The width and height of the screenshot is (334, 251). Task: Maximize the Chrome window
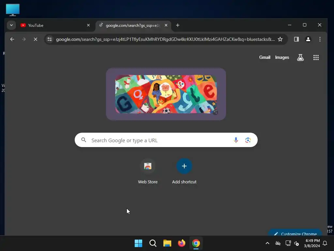(305, 25)
